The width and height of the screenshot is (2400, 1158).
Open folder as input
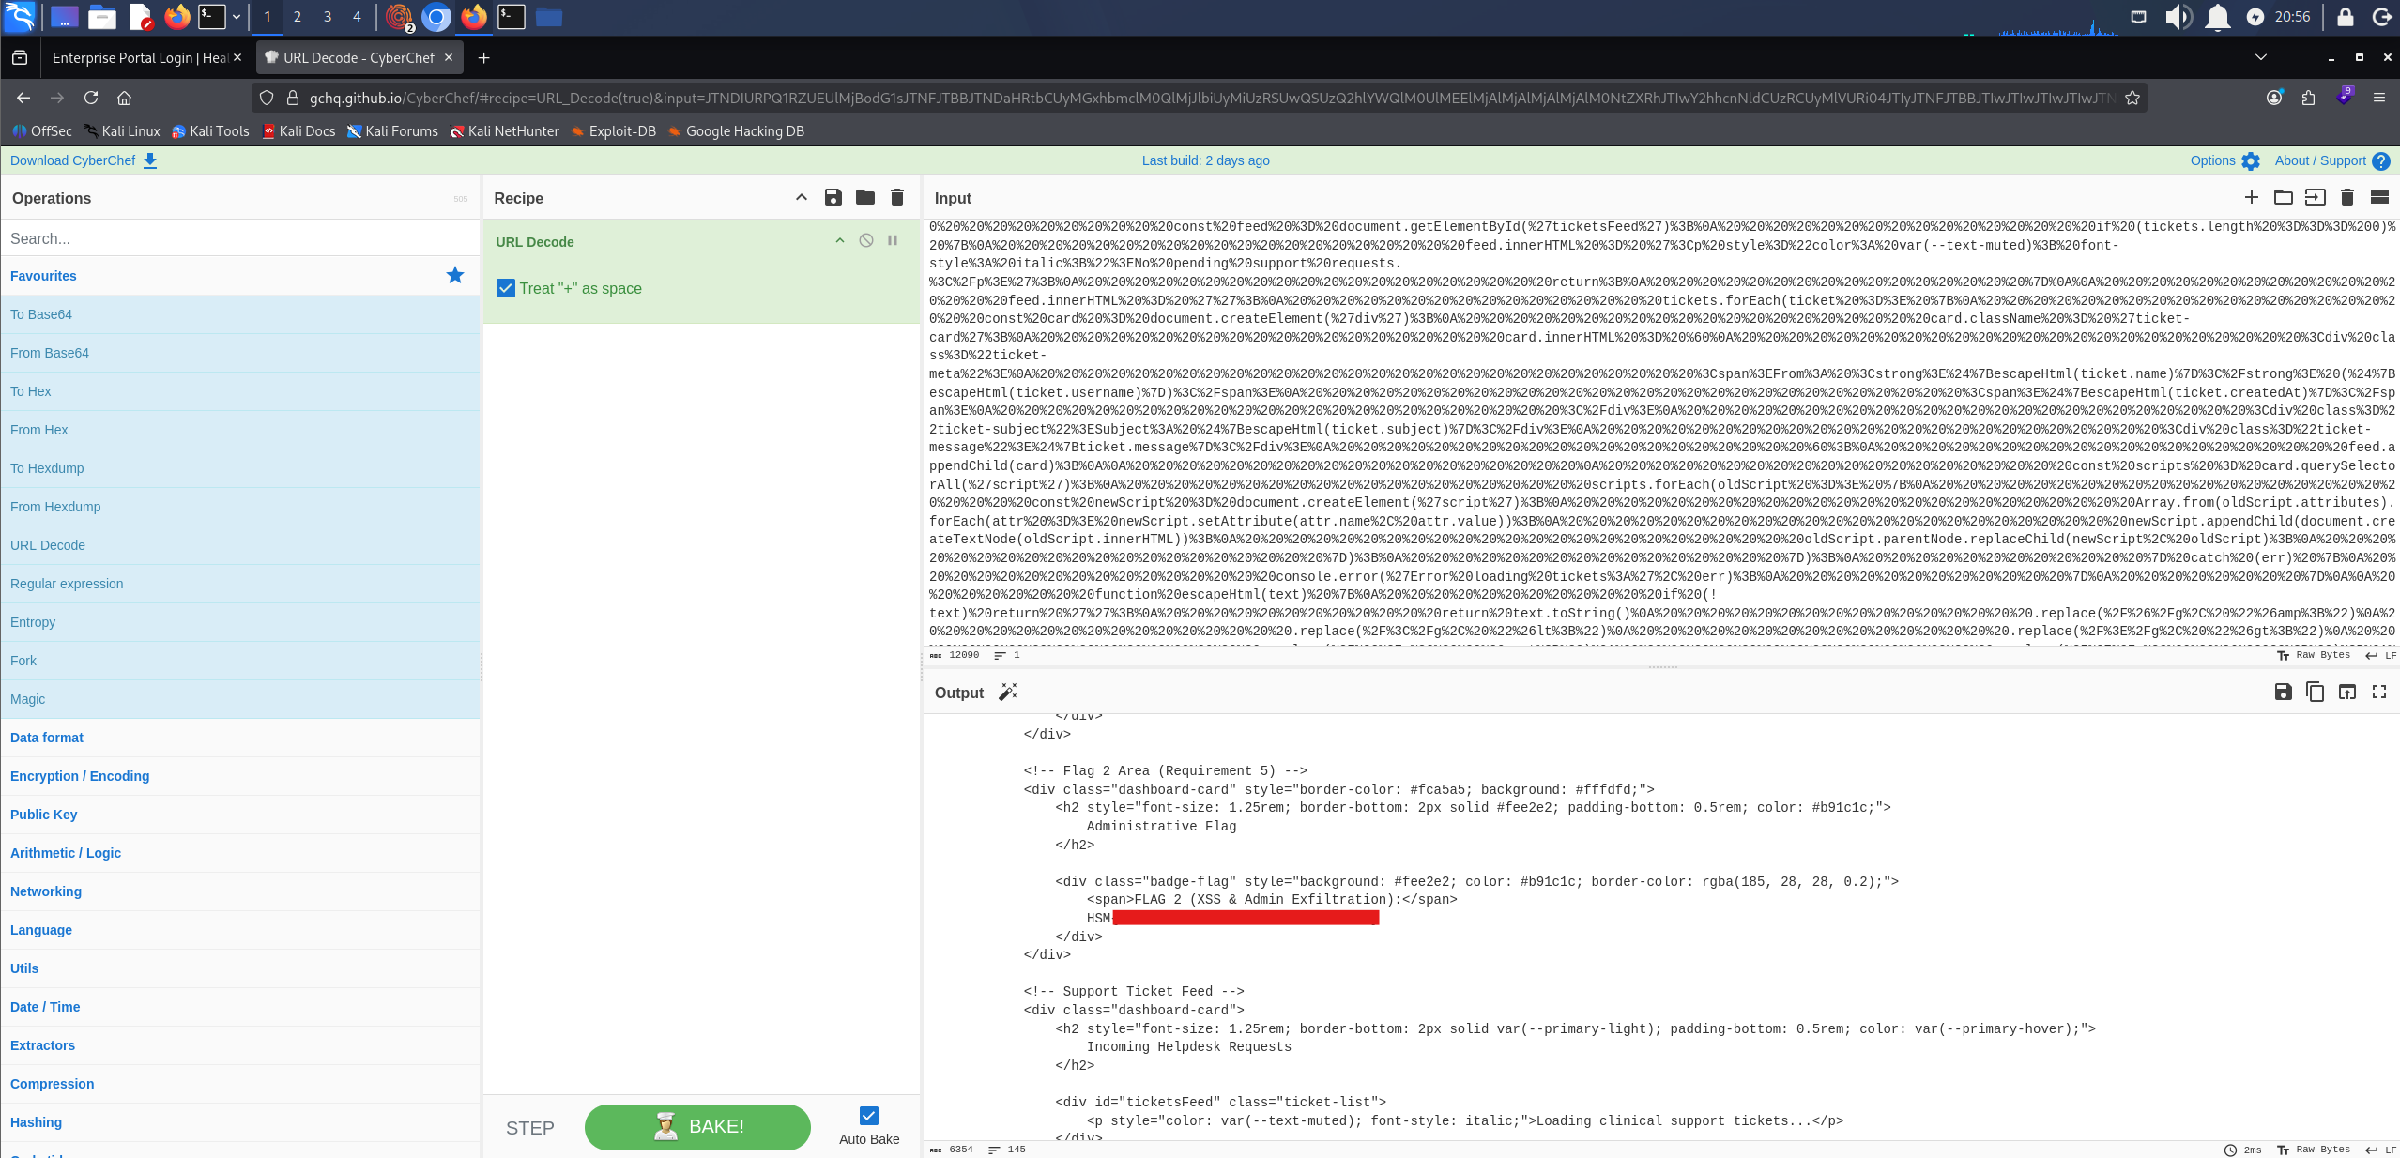[2283, 197]
